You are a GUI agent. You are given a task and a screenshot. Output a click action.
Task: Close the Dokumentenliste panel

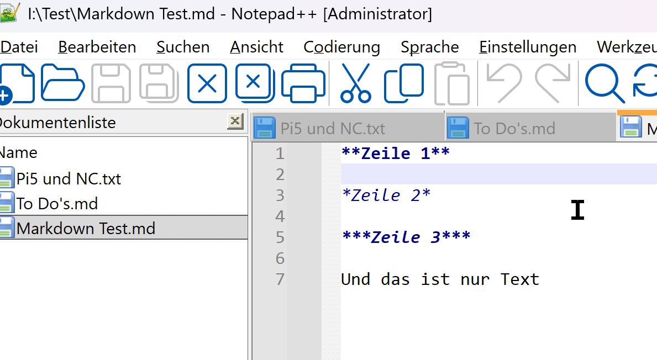tap(235, 121)
